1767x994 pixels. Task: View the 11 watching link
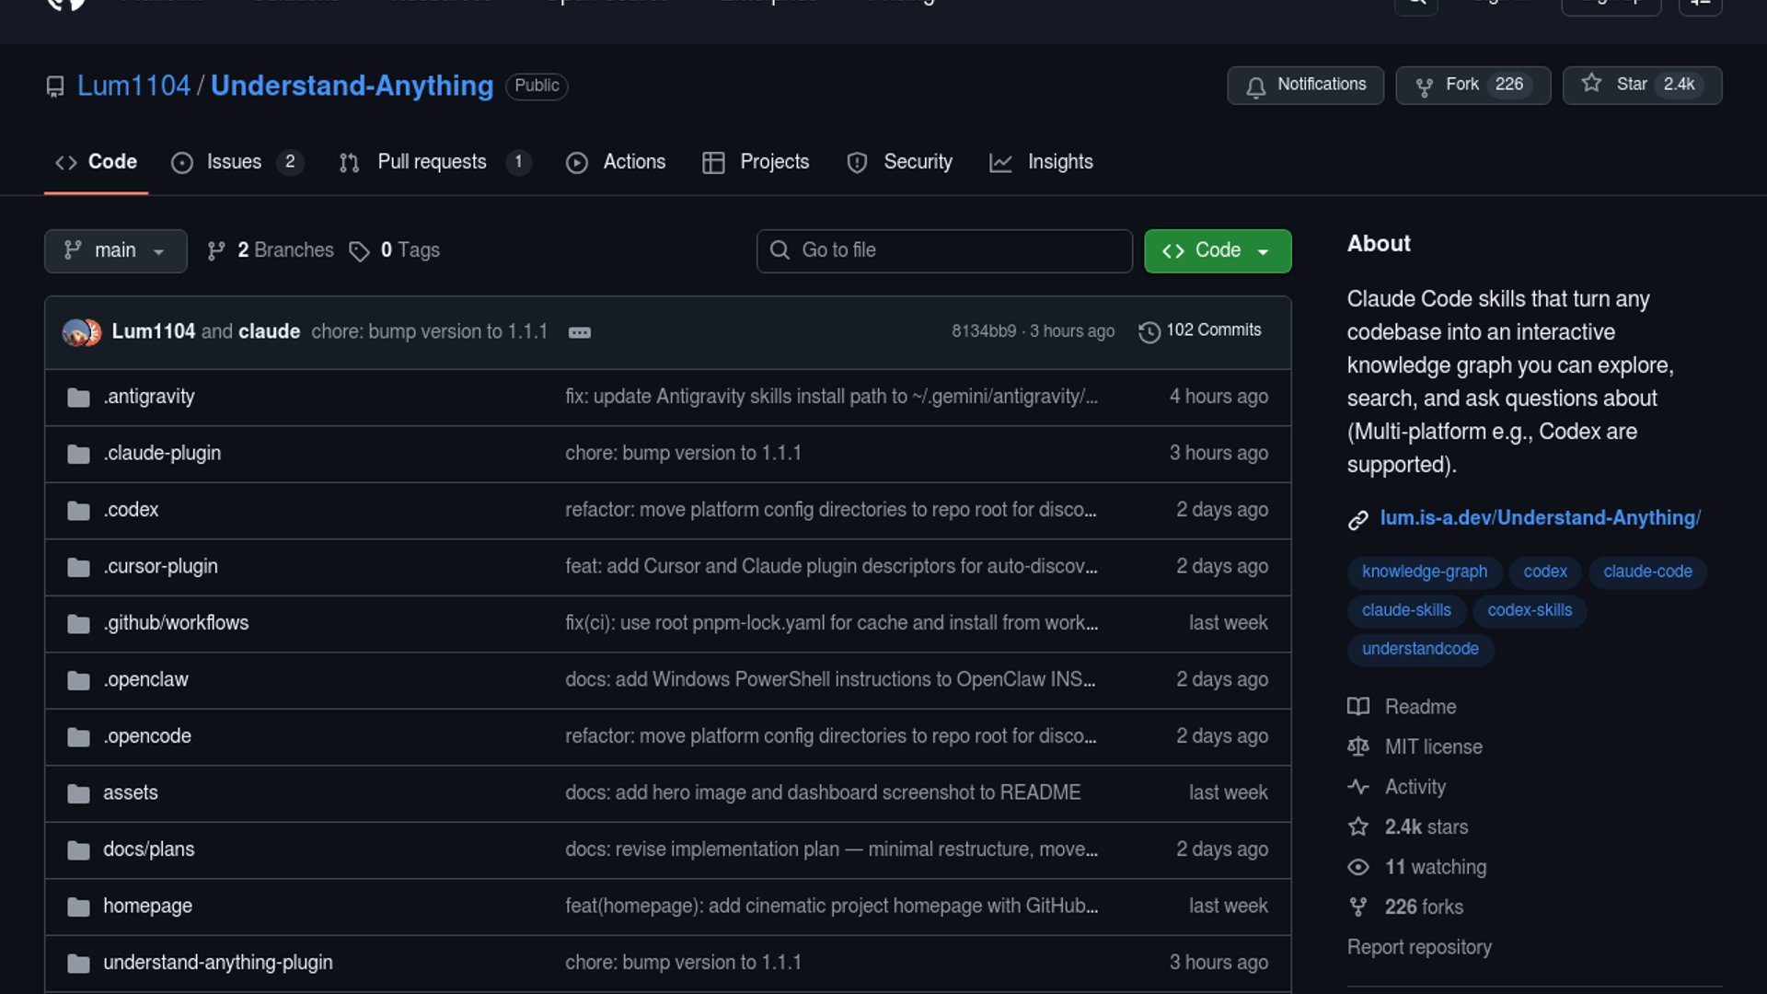click(1435, 867)
